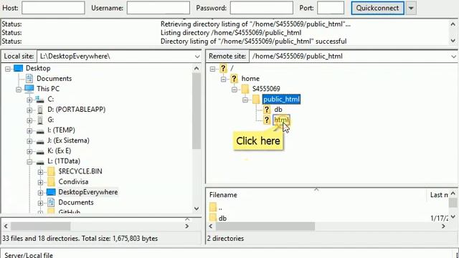Expand the C: drive node

point(29,100)
